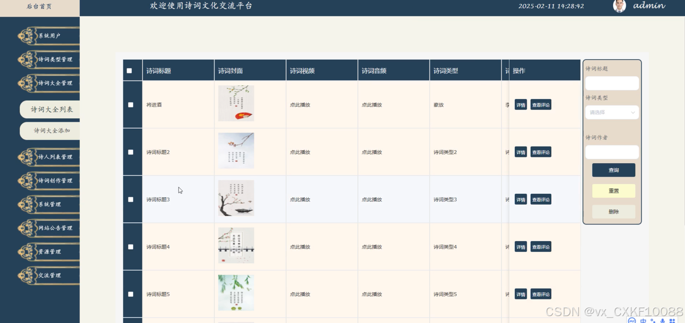The width and height of the screenshot is (685, 323).
Task: Click the admin user avatar
Action: click(x=619, y=6)
